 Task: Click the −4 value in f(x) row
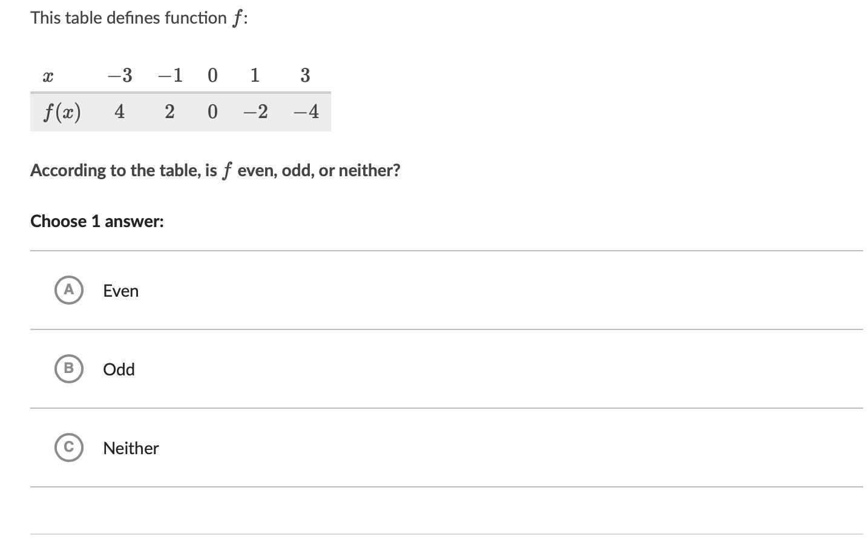306,111
